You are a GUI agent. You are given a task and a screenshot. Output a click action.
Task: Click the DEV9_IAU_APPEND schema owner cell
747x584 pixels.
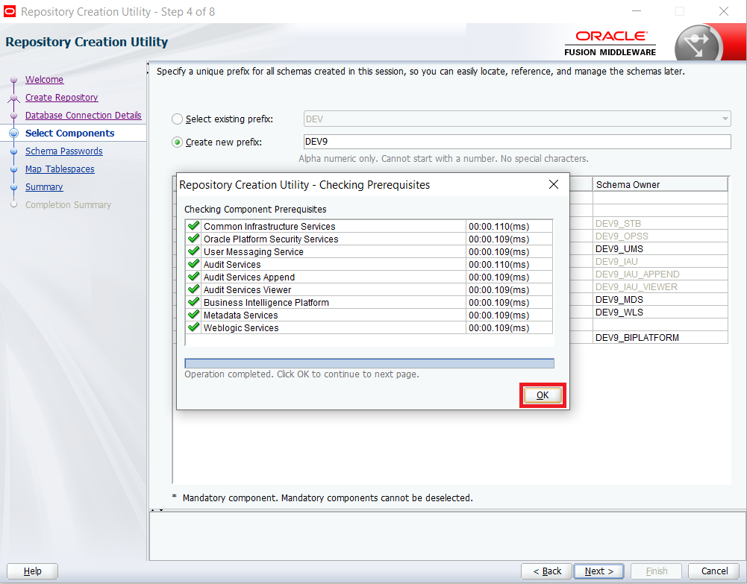(x=660, y=274)
